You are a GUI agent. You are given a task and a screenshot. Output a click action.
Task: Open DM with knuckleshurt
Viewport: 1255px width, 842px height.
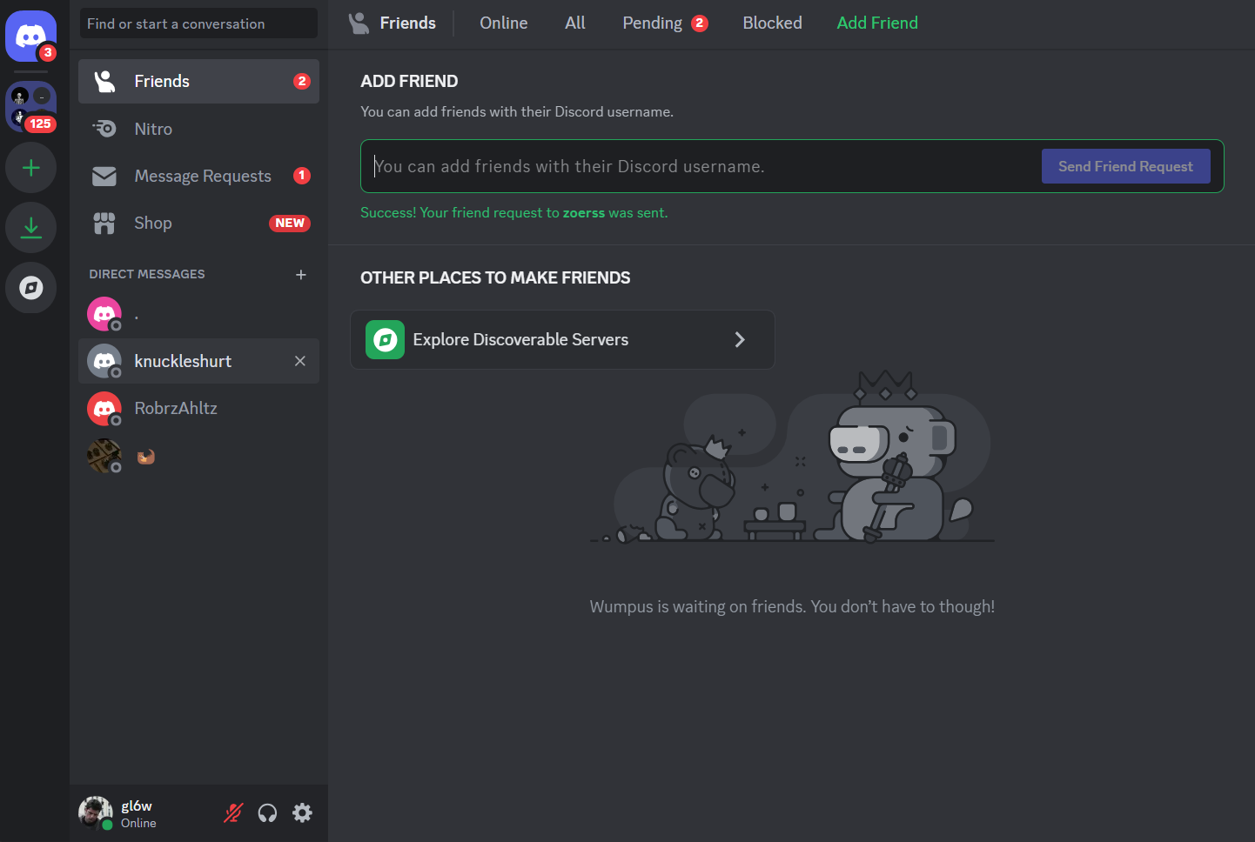[198, 361]
